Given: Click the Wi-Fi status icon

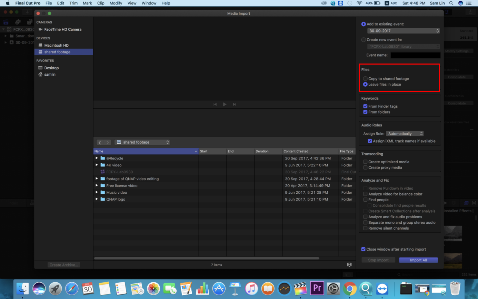Looking at the screenshot, I should (359, 3).
